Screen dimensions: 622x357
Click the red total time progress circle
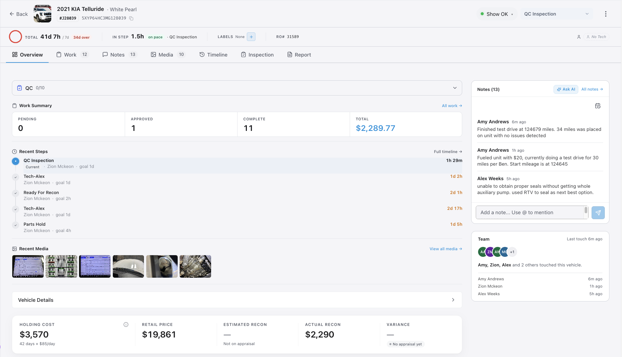coord(15,37)
